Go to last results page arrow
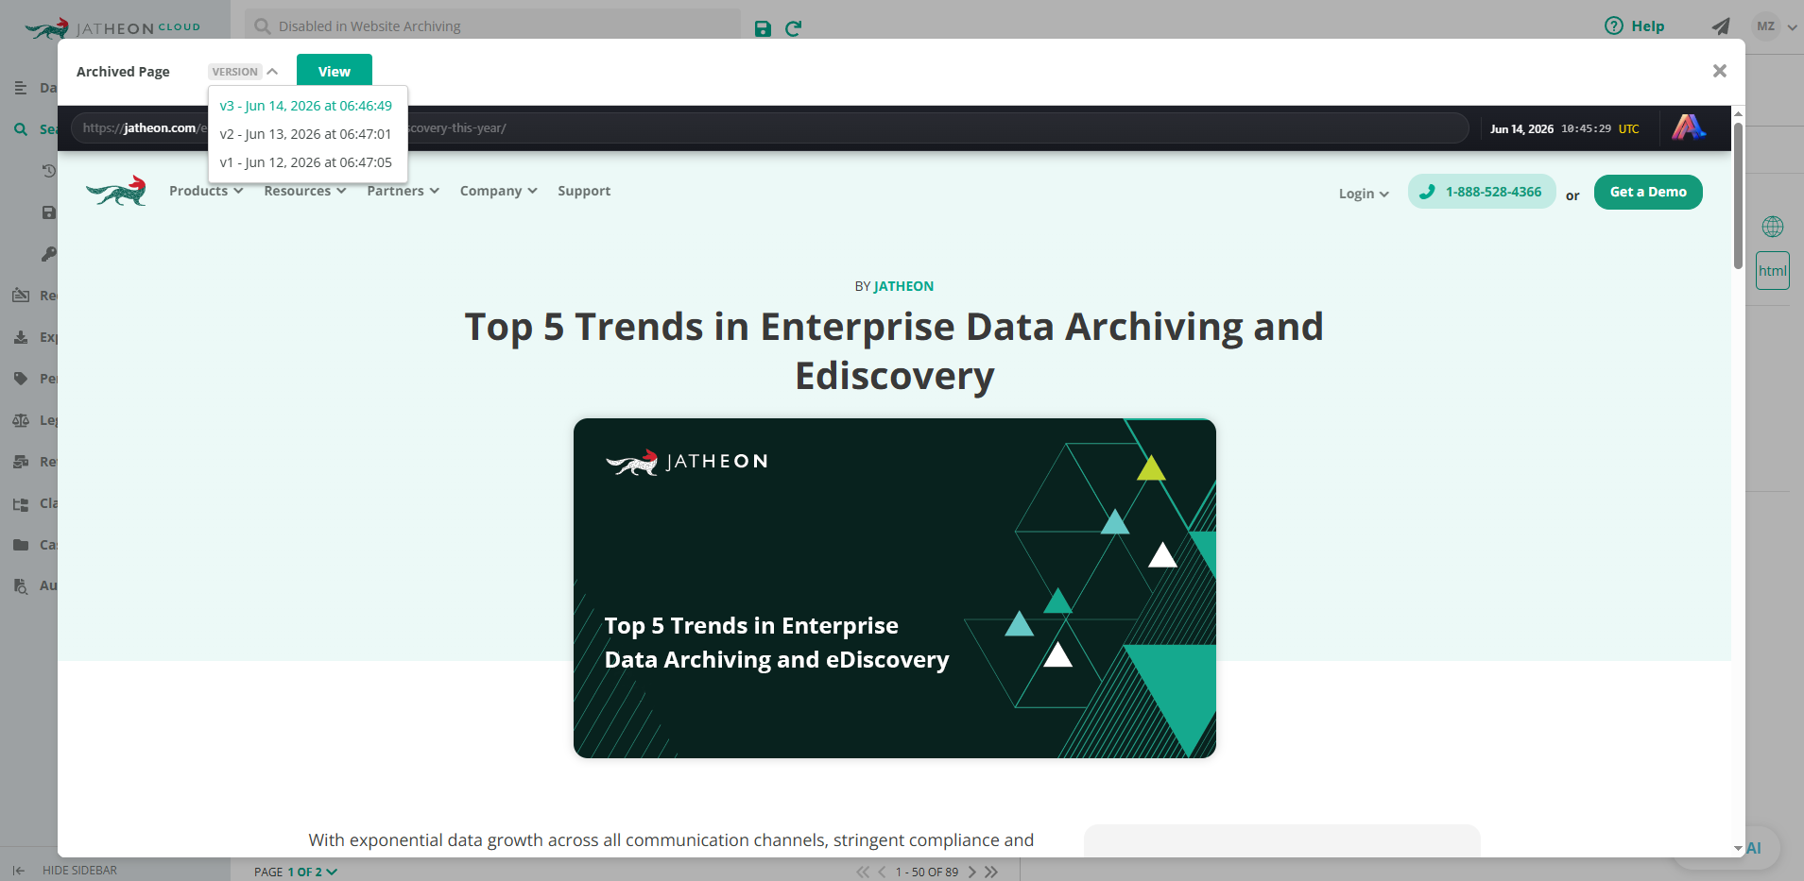 click(990, 872)
